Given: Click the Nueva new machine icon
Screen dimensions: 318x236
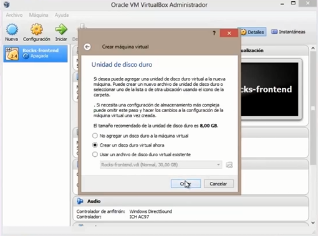Looking at the screenshot, I should [x=12, y=29].
